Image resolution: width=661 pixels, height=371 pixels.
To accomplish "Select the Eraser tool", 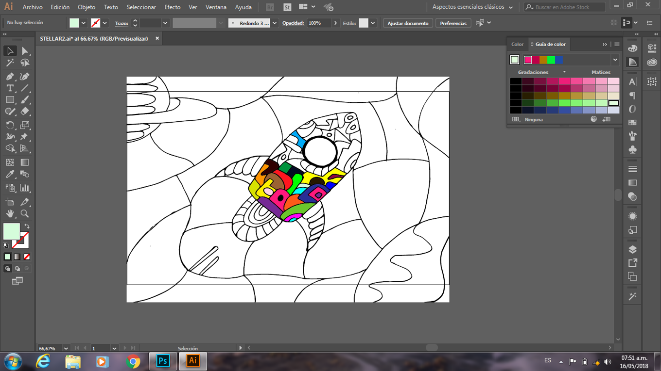I will [x=25, y=112].
